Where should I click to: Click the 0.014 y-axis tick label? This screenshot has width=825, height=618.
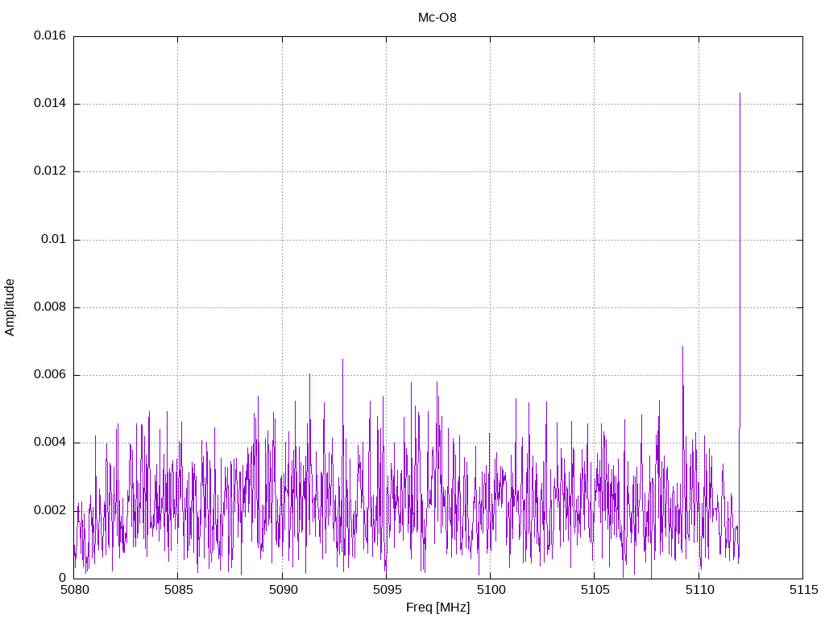click(x=49, y=104)
